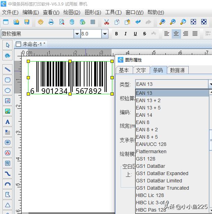Choose GS1 128 from type list
The image size is (212, 214).
pos(172,159)
